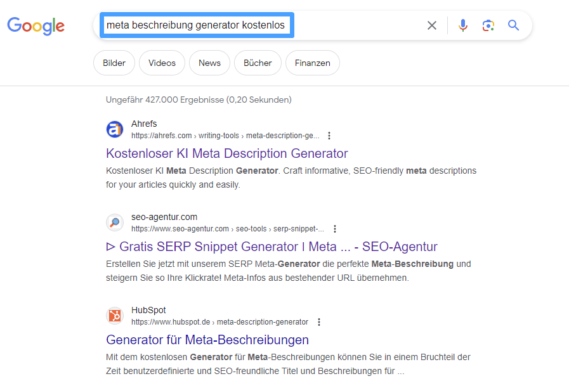Click the seo-agentur.com site name
The height and width of the screenshot is (381, 569).
[164, 217]
